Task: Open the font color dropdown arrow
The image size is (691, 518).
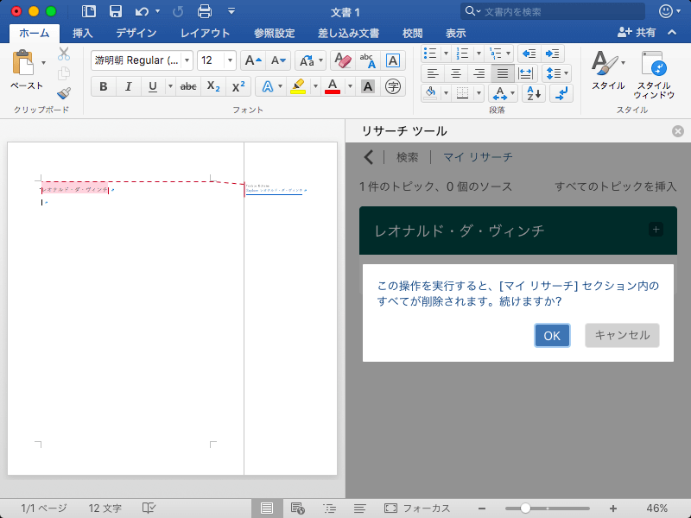Action: click(x=350, y=86)
